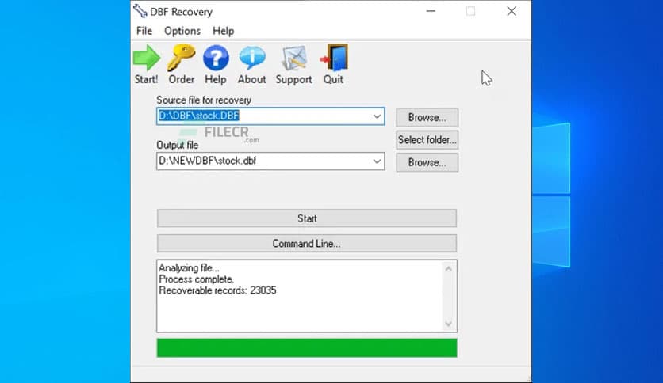
Task: Minimize the DBF Recovery window
Action: (431, 11)
